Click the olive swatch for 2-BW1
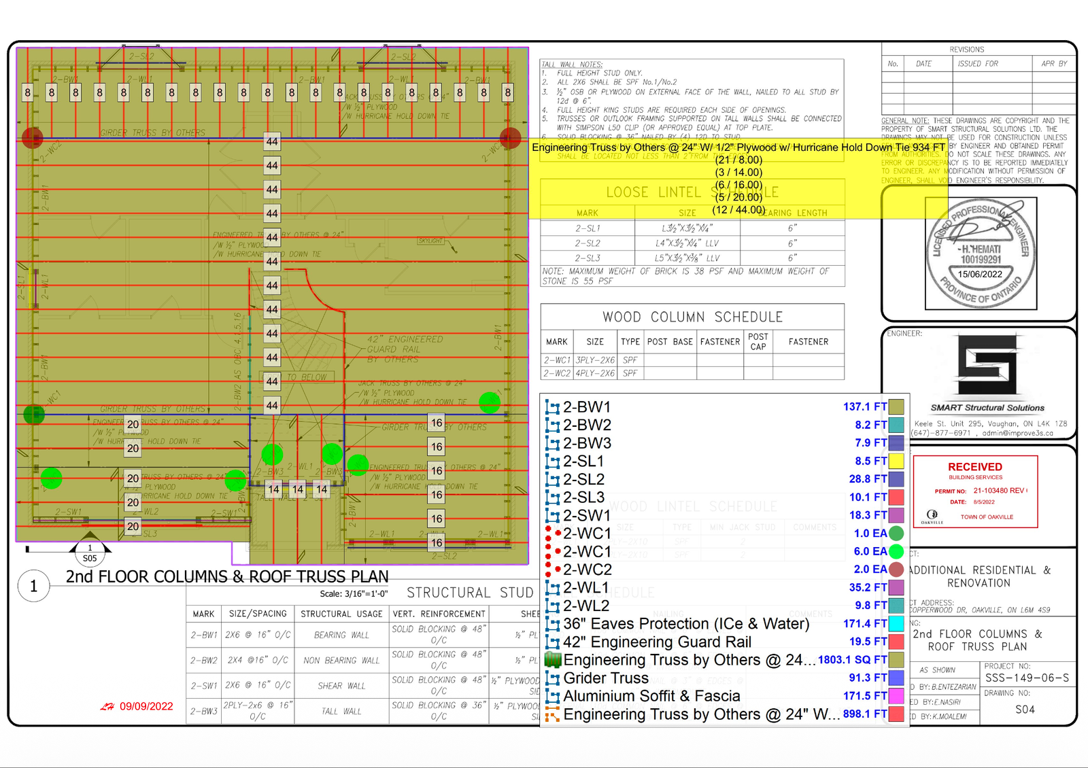The height and width of the screenshot is (768, 1088). [x=897, y=406]
